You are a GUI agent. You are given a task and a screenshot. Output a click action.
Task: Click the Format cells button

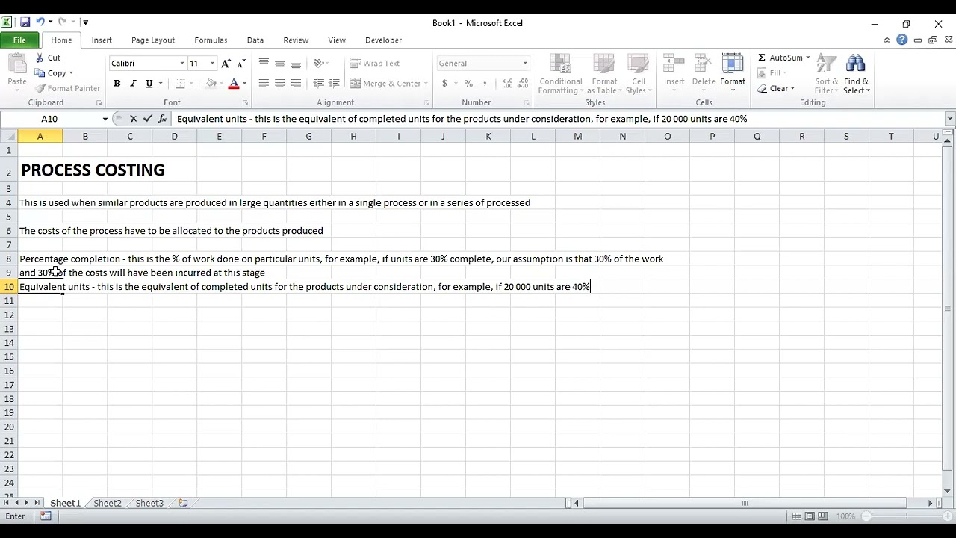tap(733, 74)
